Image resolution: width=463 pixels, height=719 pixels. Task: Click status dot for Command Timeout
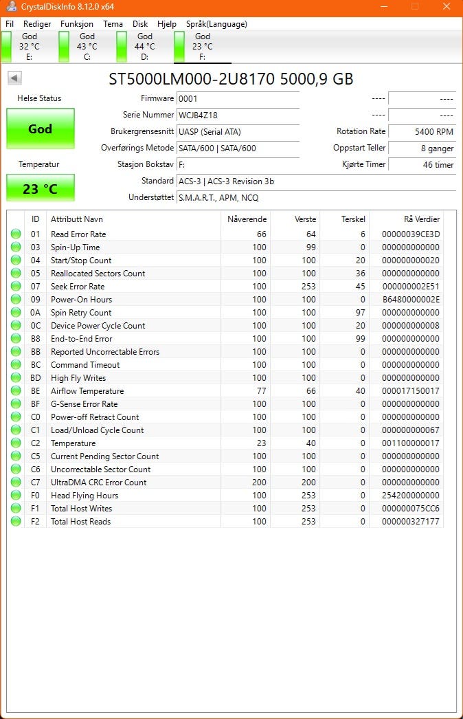click(16, 364)
